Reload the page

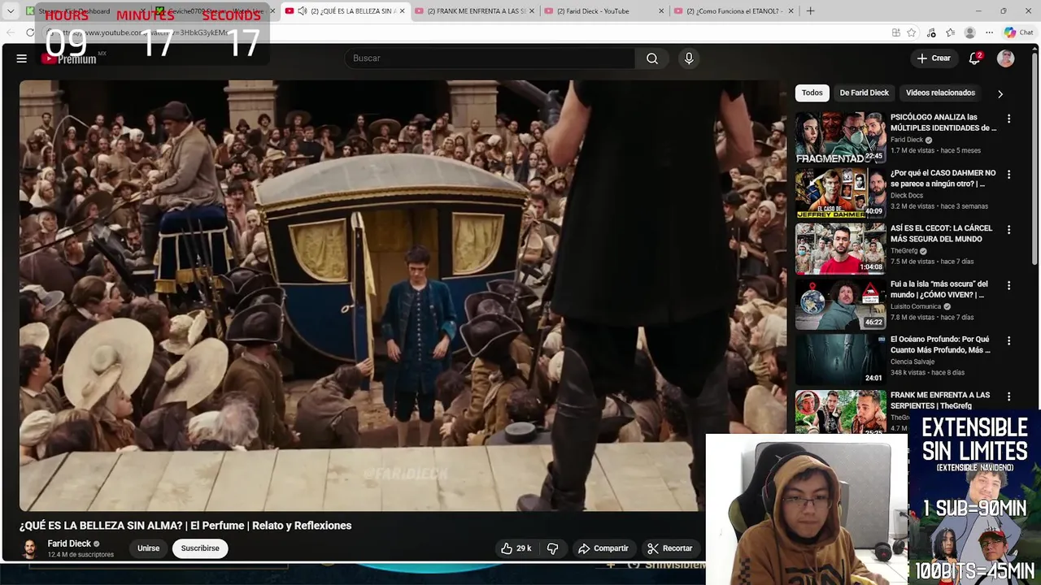30,32
